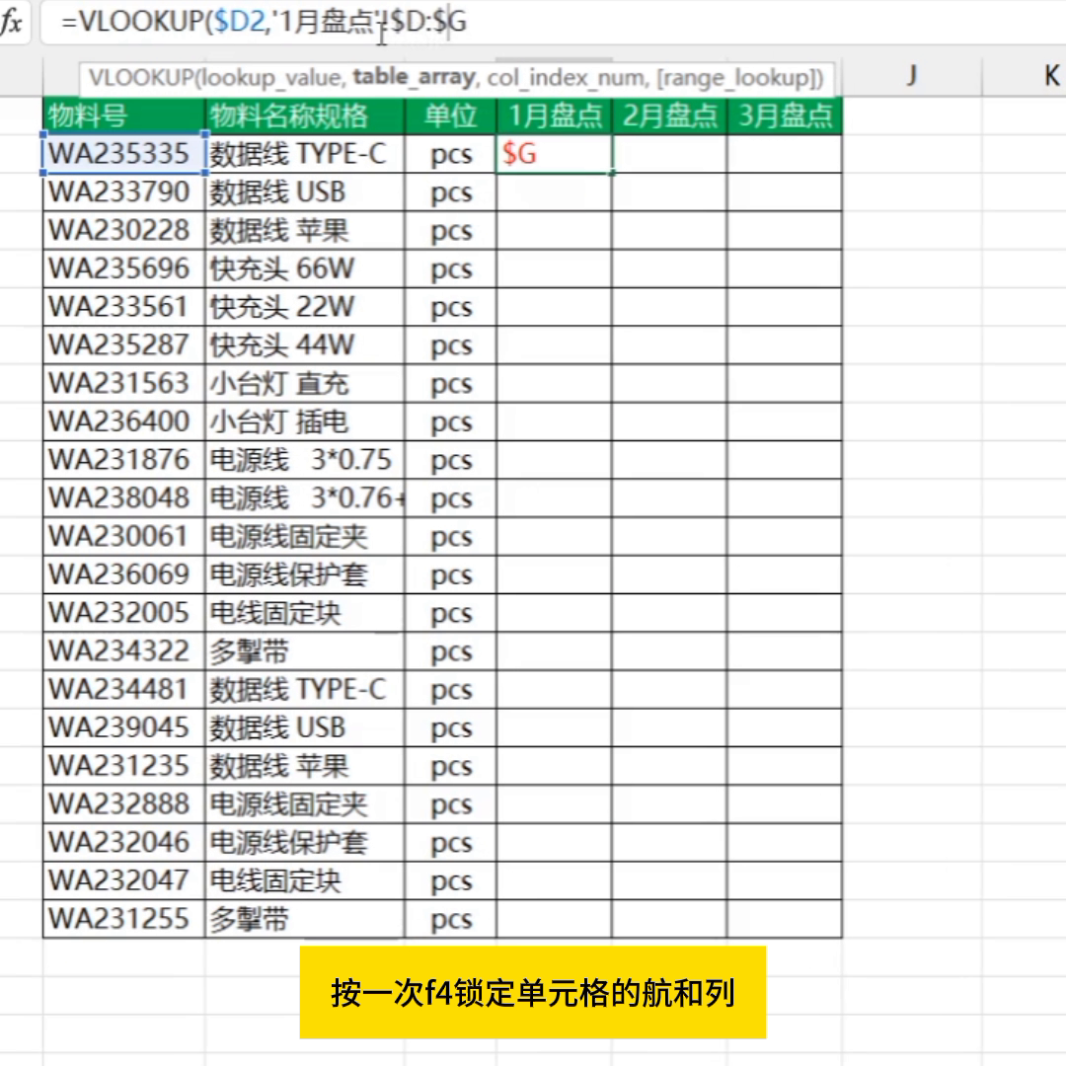Click 电源线固定夹 in WA230061 row

click(305, 536)
